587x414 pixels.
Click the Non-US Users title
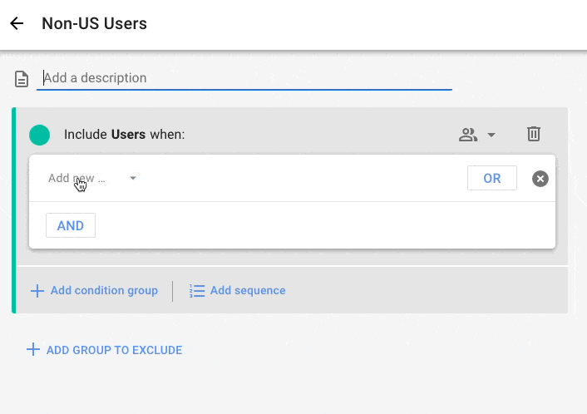[94, 23]
